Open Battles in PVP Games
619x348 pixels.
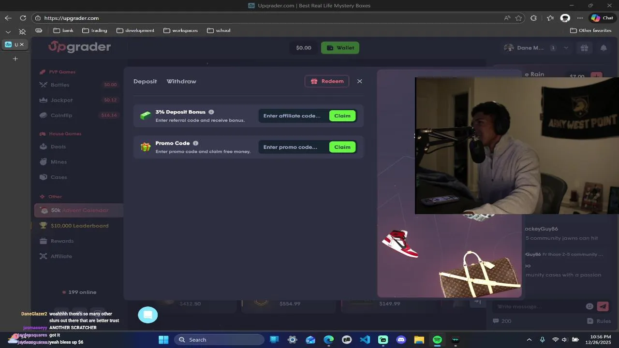[60, 85]
